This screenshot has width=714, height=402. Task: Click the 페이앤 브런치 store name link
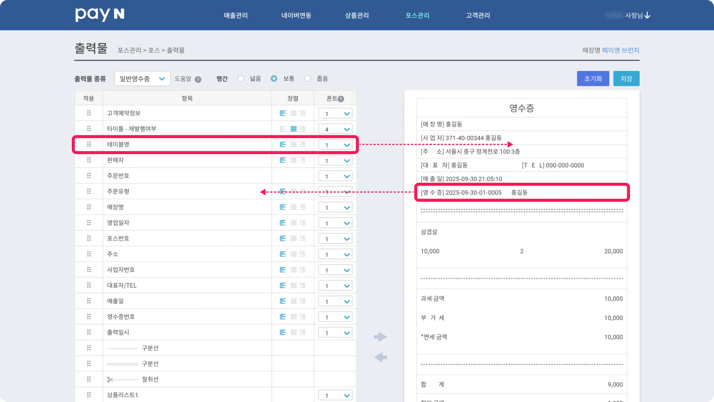[621, 50]
